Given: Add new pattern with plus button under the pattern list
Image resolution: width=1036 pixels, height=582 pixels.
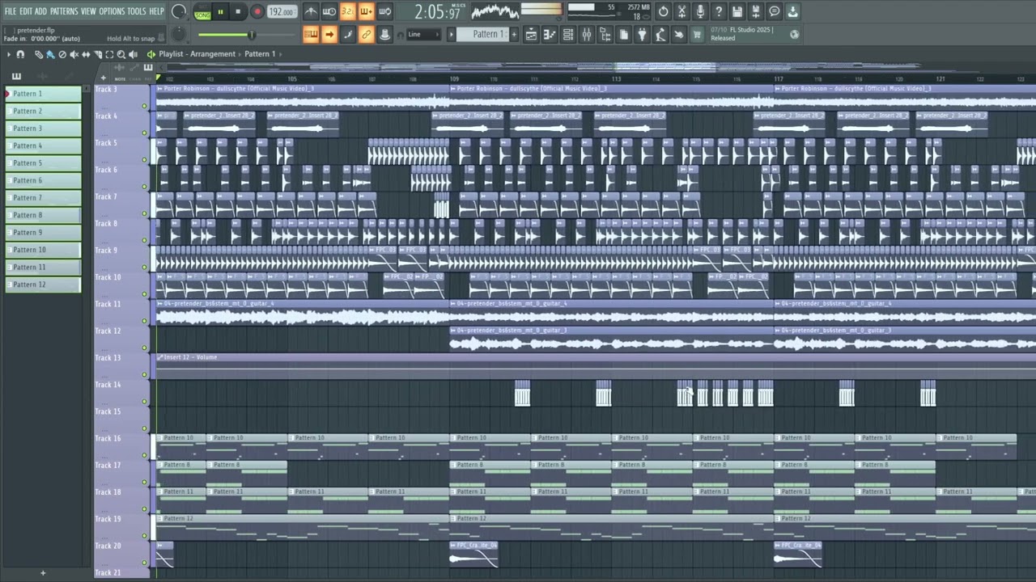Looking at the screenshot, I should click(x=43, y=573).
